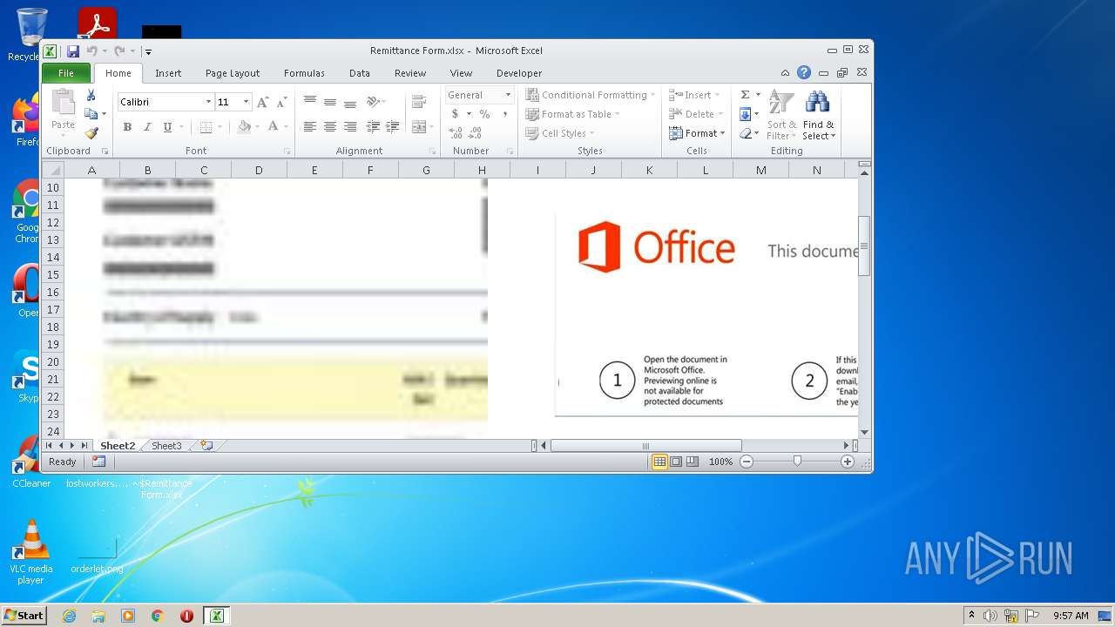The width and height of the screenshot is (1115, 627).
Task: Toggle Wrap Text
Action: click(418, 102)
